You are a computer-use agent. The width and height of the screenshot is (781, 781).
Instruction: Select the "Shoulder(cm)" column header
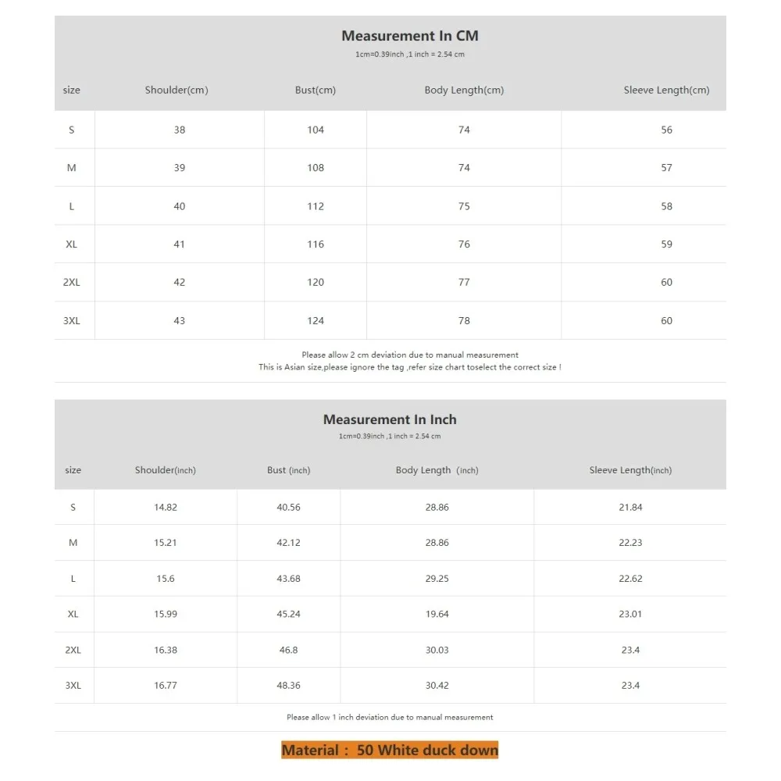pyautogui.click(x=177, y=90)
